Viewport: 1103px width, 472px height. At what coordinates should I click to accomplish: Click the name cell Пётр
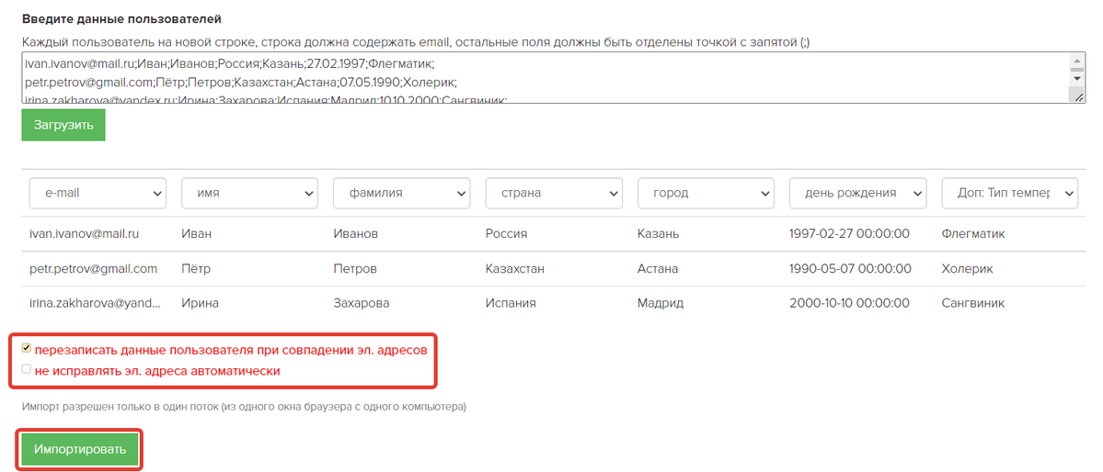click(196, 268)
